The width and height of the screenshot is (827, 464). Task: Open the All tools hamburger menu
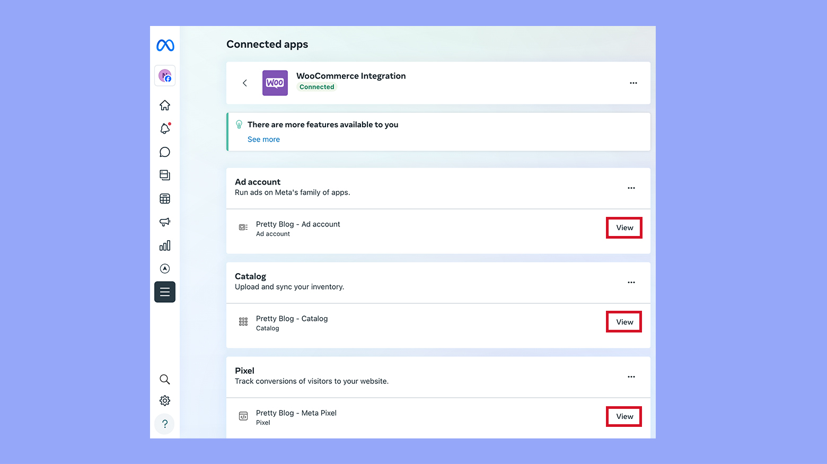coord(165,292)
